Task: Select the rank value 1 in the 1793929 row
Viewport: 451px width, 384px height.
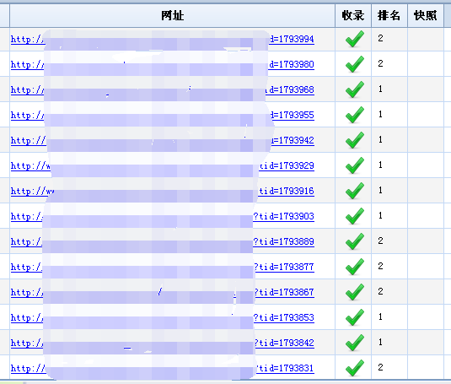Action: (380, 165)
